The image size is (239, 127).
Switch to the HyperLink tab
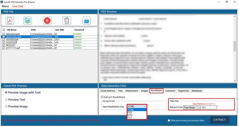pyautogui.click(x=184, y=91)
